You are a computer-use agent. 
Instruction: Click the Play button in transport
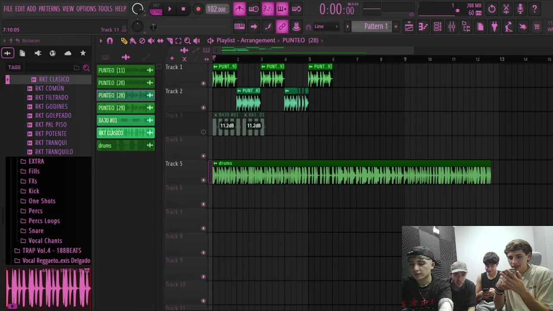click(170, 9)
